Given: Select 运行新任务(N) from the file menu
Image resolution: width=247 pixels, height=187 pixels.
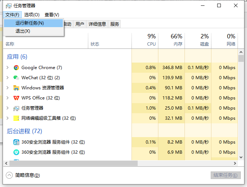Looking at the screenshot, I should pos(30,23).
